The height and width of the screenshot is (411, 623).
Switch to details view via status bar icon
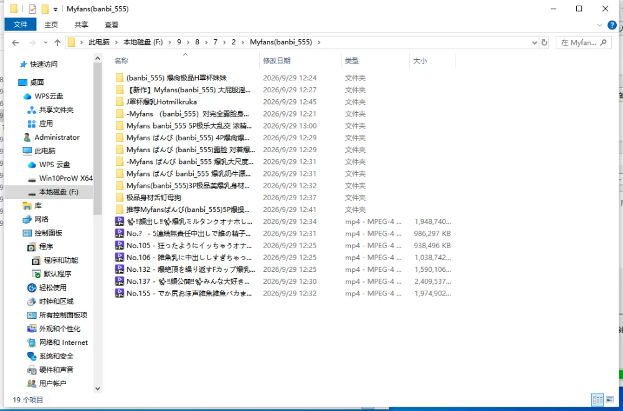click(x=597, y=399)
